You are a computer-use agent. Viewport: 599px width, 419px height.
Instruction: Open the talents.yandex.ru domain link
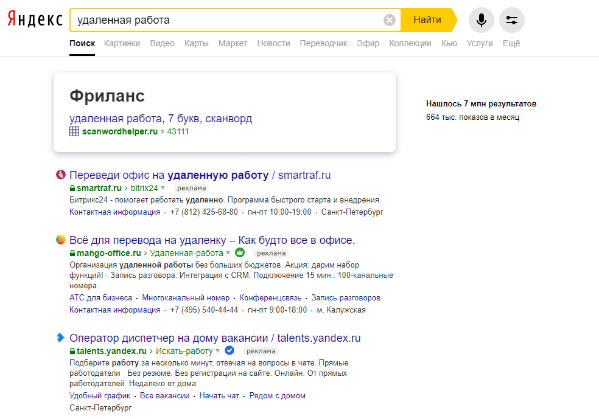pos(111,351)
